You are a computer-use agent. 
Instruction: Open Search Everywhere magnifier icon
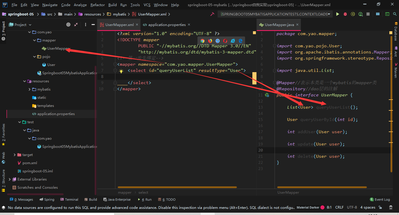(x=395, y=14)
